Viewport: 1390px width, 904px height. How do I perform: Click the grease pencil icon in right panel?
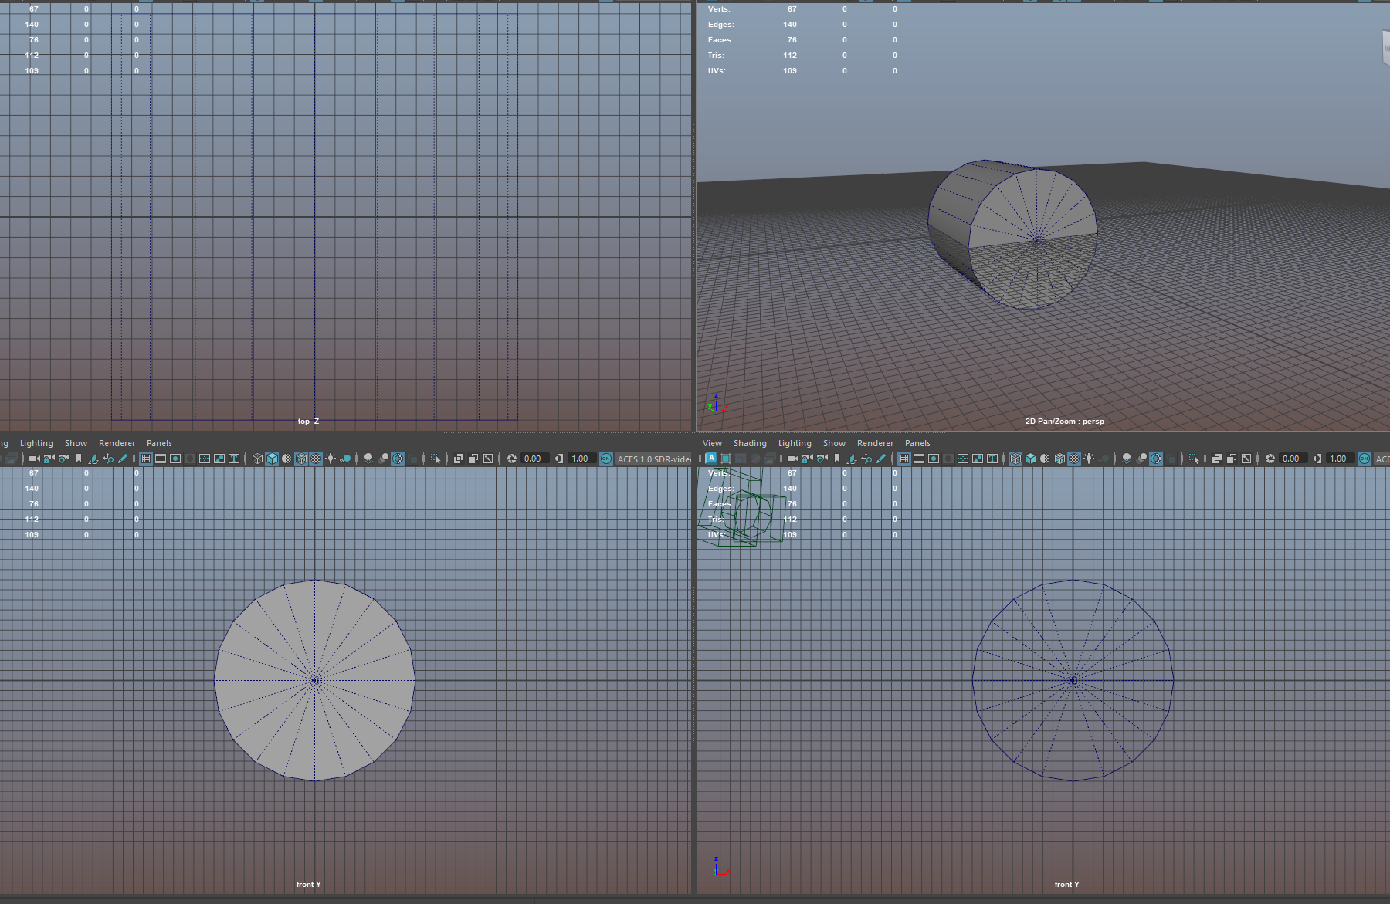point(881,459)
